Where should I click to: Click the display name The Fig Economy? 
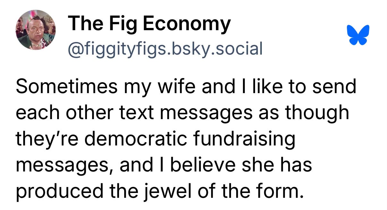click(x=149, y=23)
